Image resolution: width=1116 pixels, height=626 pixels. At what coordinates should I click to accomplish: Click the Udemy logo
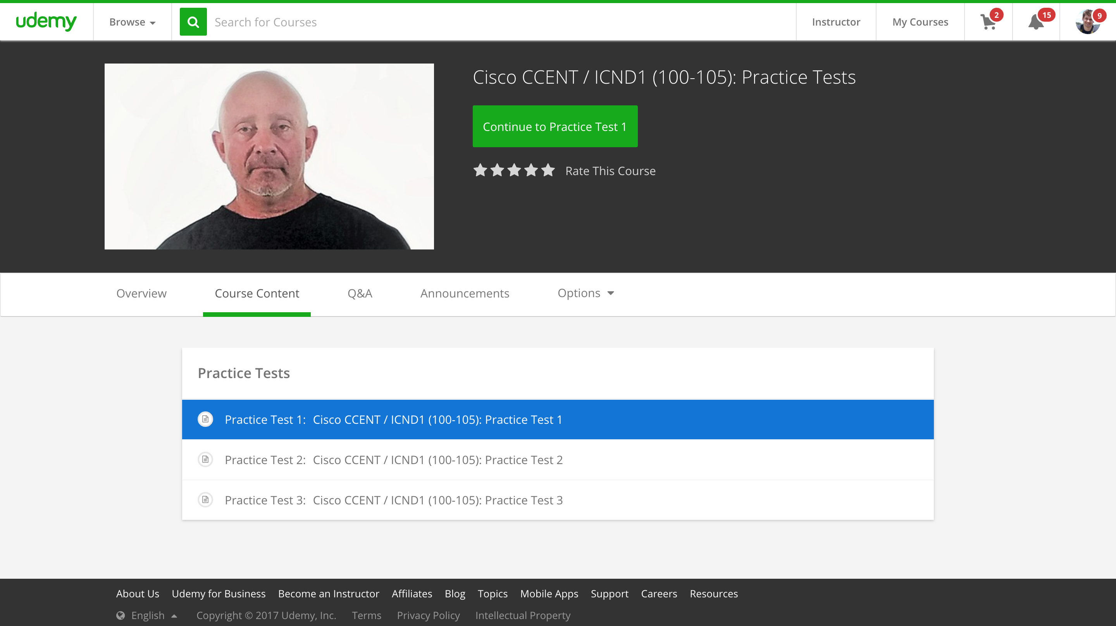(46, 22)
